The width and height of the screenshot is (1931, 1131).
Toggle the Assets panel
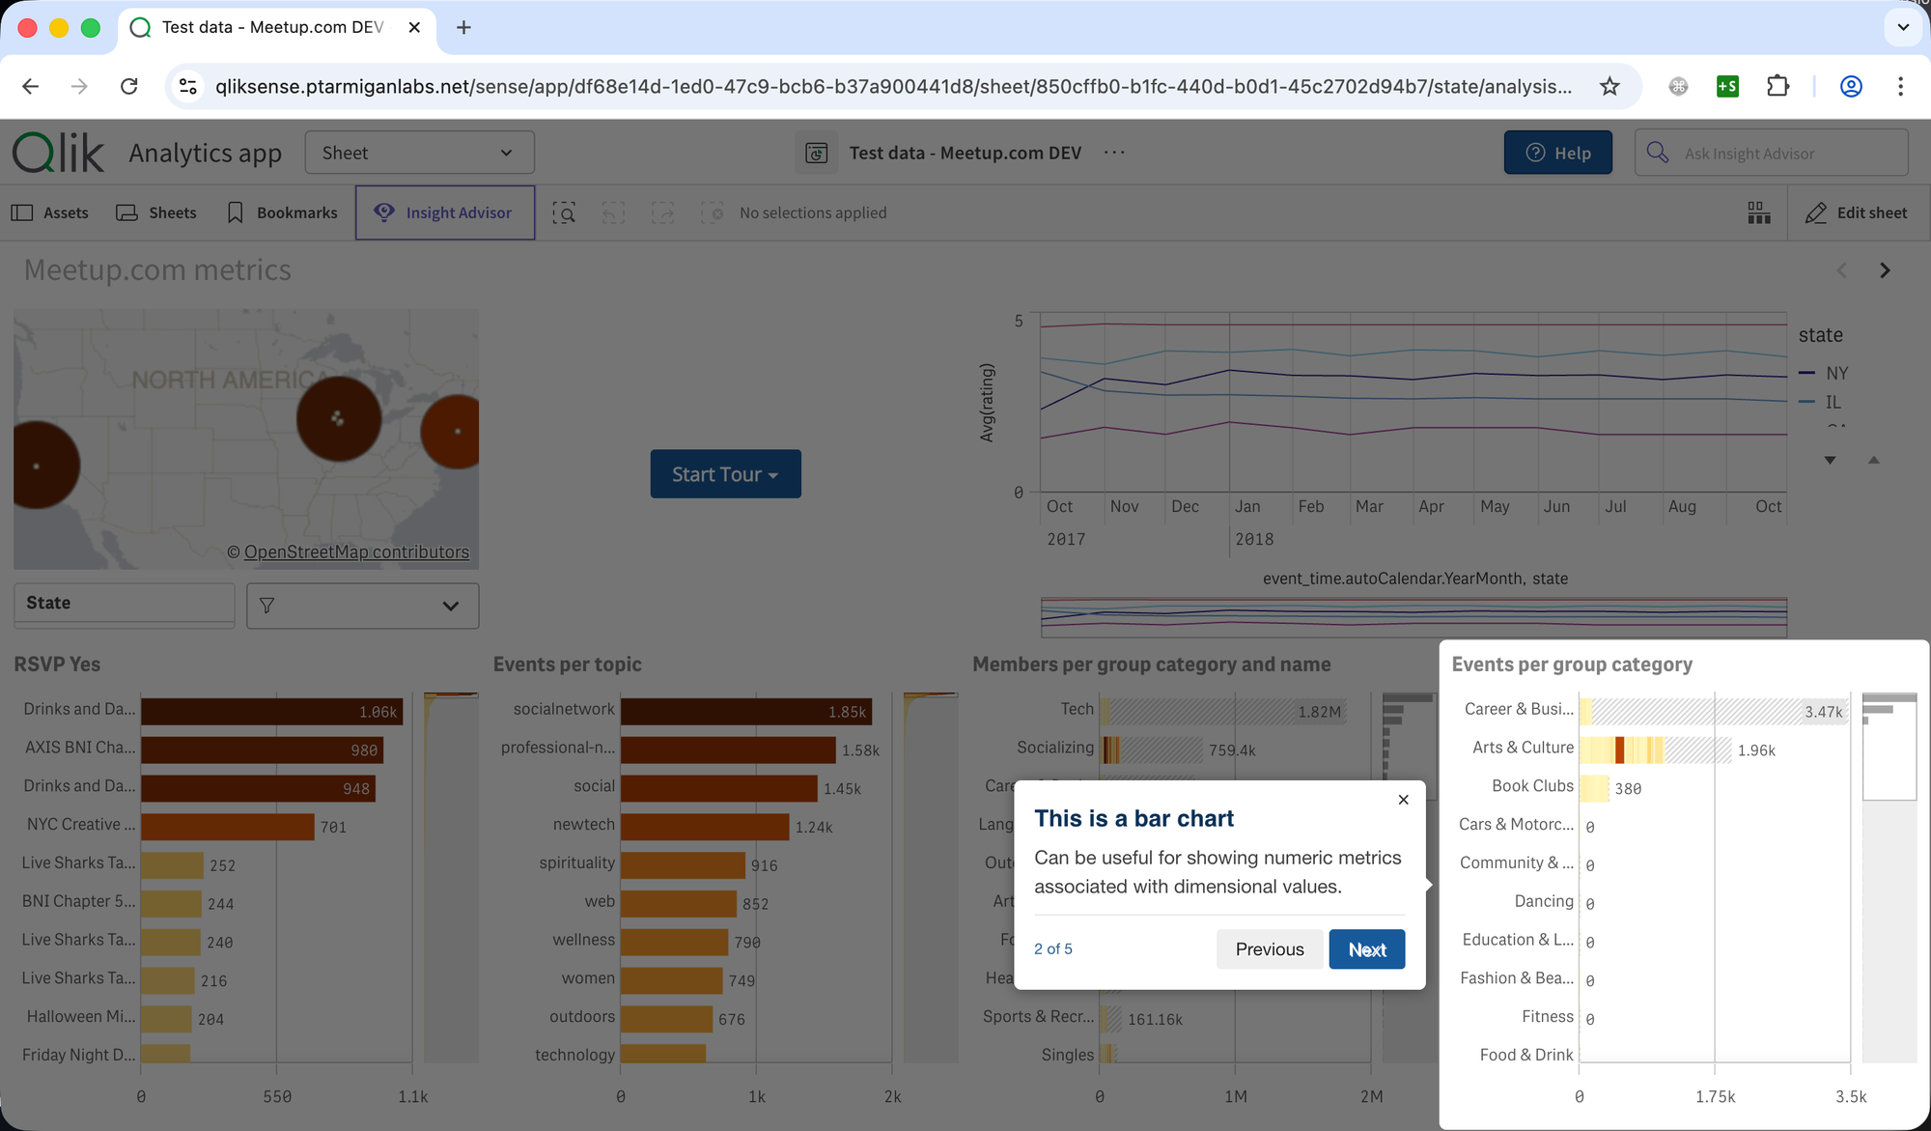[50, 213]
